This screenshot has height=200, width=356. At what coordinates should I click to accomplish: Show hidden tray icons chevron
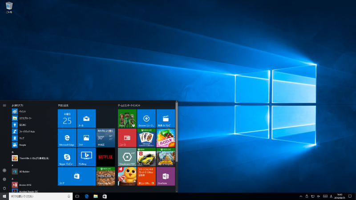301,196
